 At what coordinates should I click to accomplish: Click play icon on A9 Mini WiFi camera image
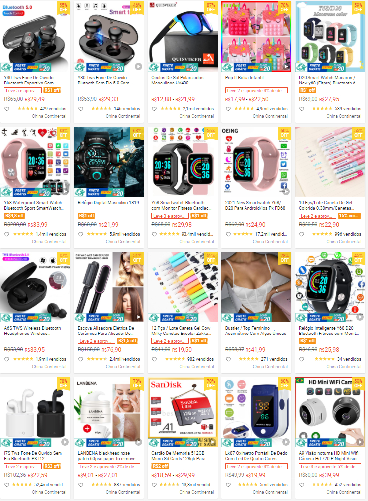tap(360, 442)
